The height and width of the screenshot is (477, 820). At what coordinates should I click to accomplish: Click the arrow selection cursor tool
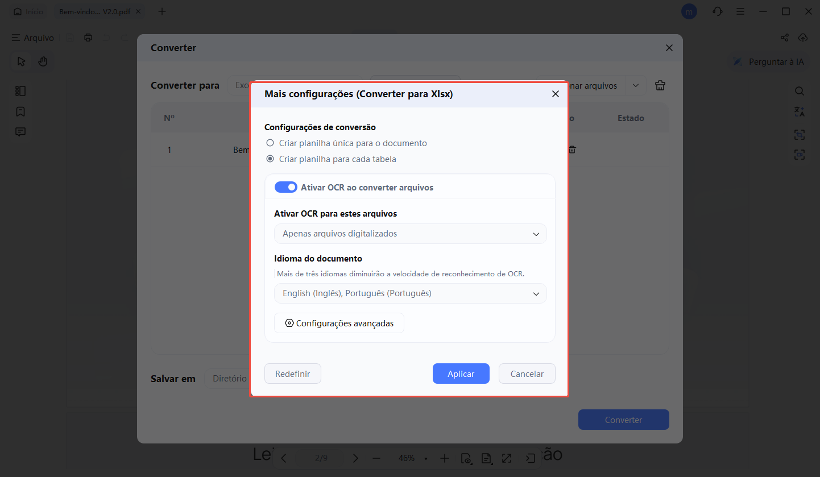click(22, 61)
